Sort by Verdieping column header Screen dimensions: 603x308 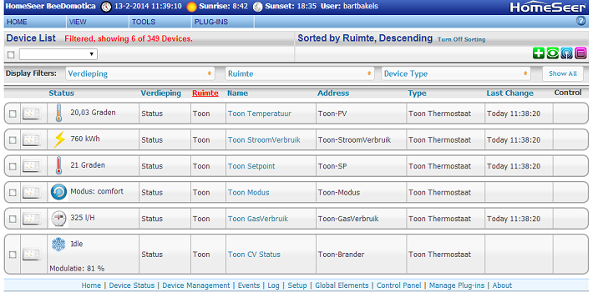coord(160,93)
